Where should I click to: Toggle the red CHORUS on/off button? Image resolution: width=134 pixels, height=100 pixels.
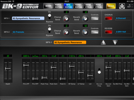pos(109,18)
